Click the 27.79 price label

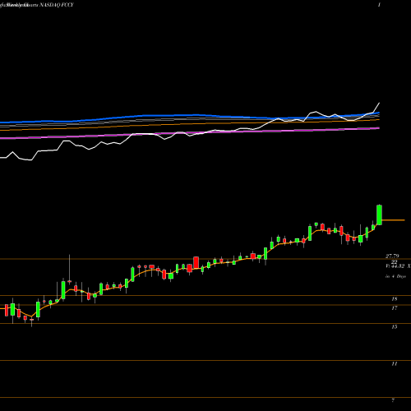[392, 256]
